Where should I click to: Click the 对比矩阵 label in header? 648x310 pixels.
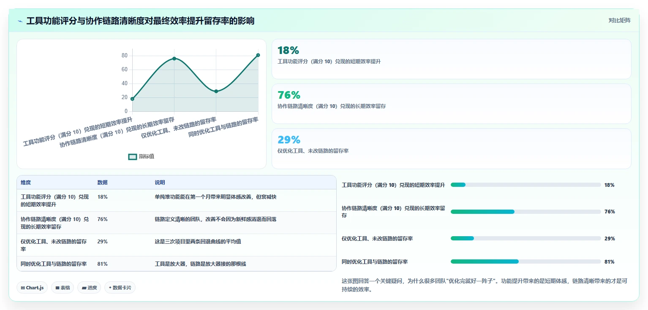[x=619, y=21]
